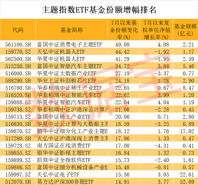
Task: Select fund name 华安上证科创板芯片ETF
Action: coord(67,81)
